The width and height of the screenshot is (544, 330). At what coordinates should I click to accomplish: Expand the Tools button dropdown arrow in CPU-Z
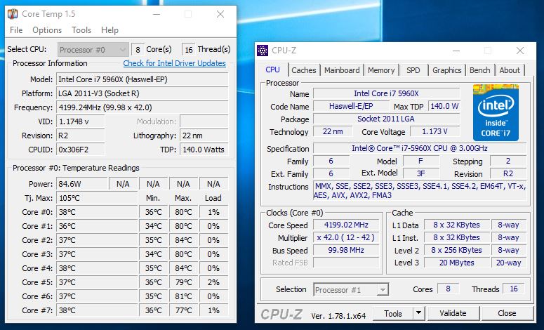tap(419, 313)
